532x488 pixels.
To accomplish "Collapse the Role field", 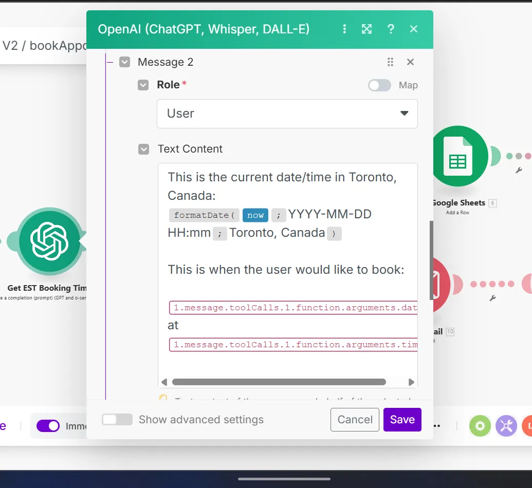I will click(143, 85).
